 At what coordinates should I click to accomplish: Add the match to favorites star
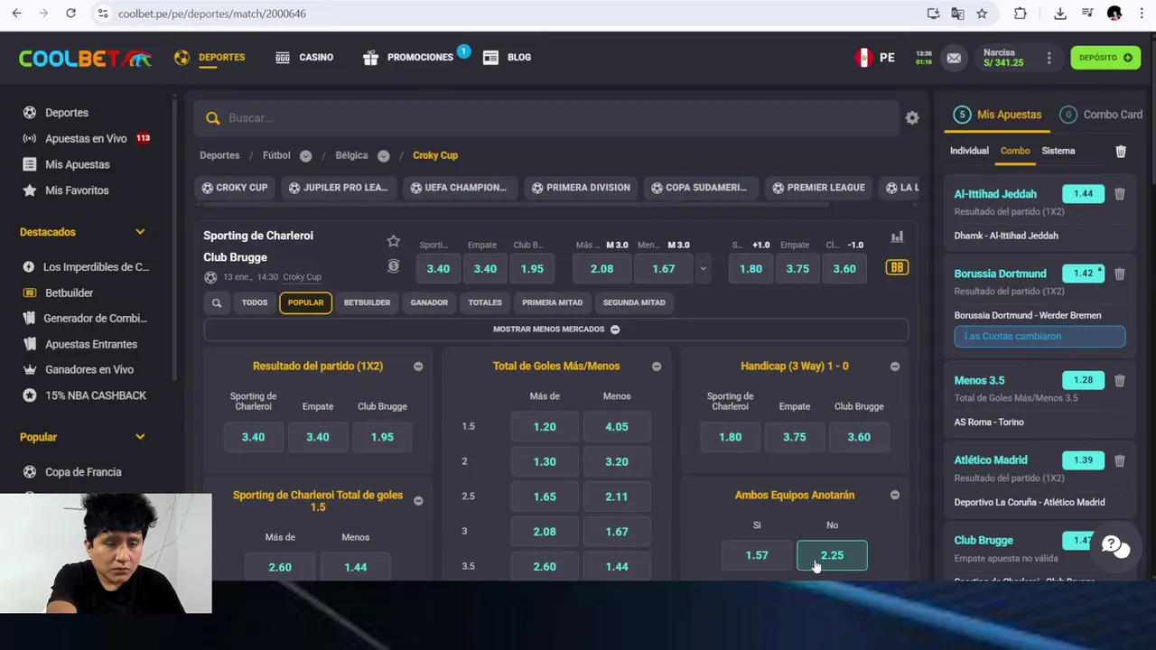(x=393, y=241)
